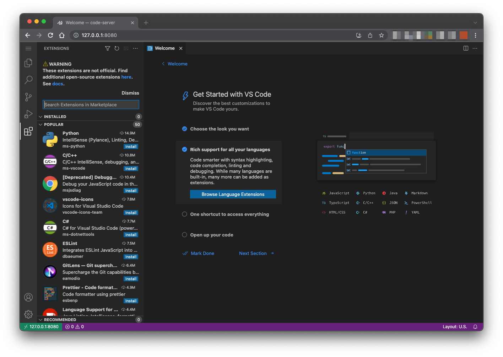Check the 'One shortcut to access everything' step

click(x=185, y=214)
